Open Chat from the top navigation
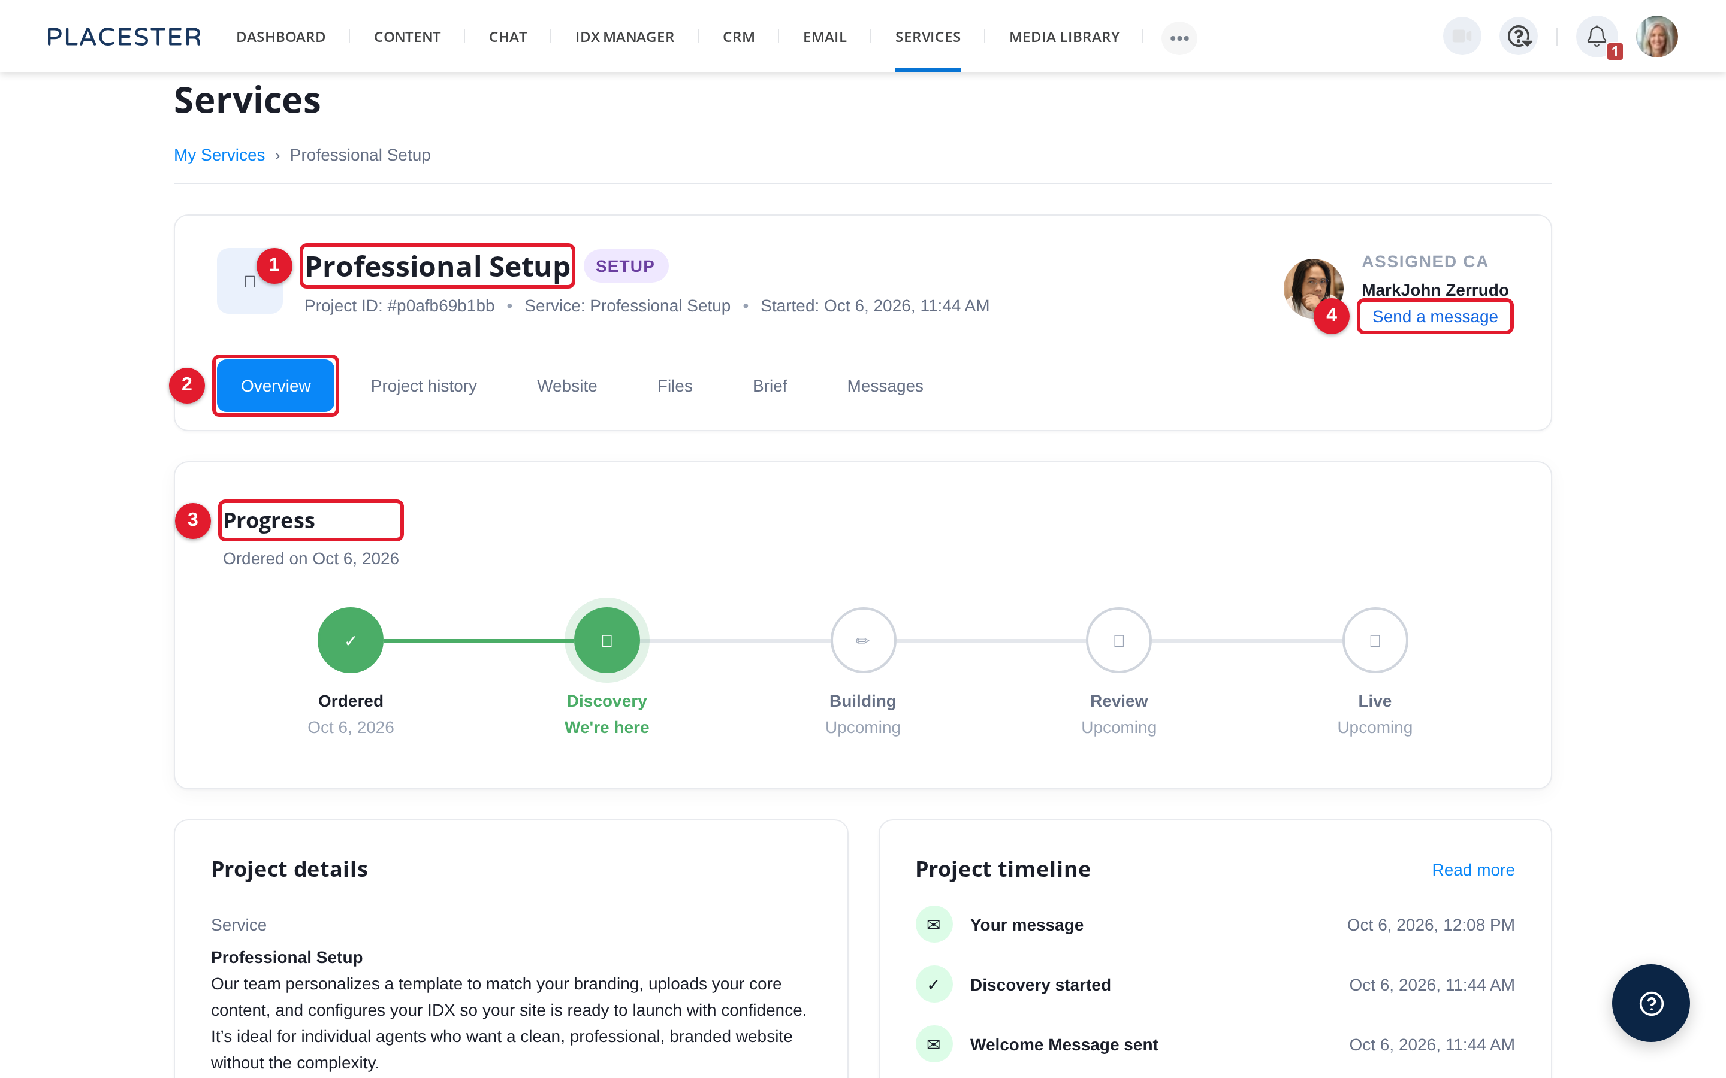1726x1078 pixels. pos(508,37)
